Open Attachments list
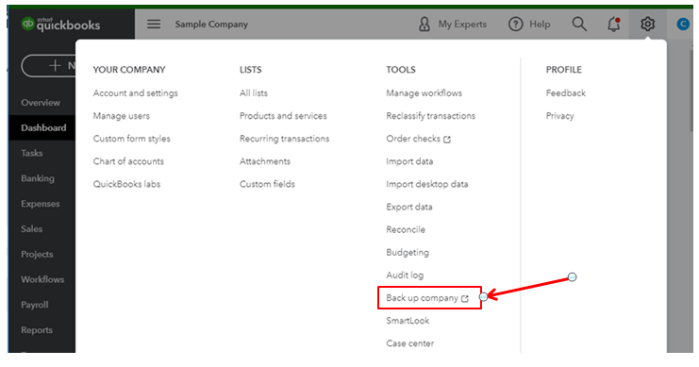This screenshot has width=699, height=367. point(265,161)
